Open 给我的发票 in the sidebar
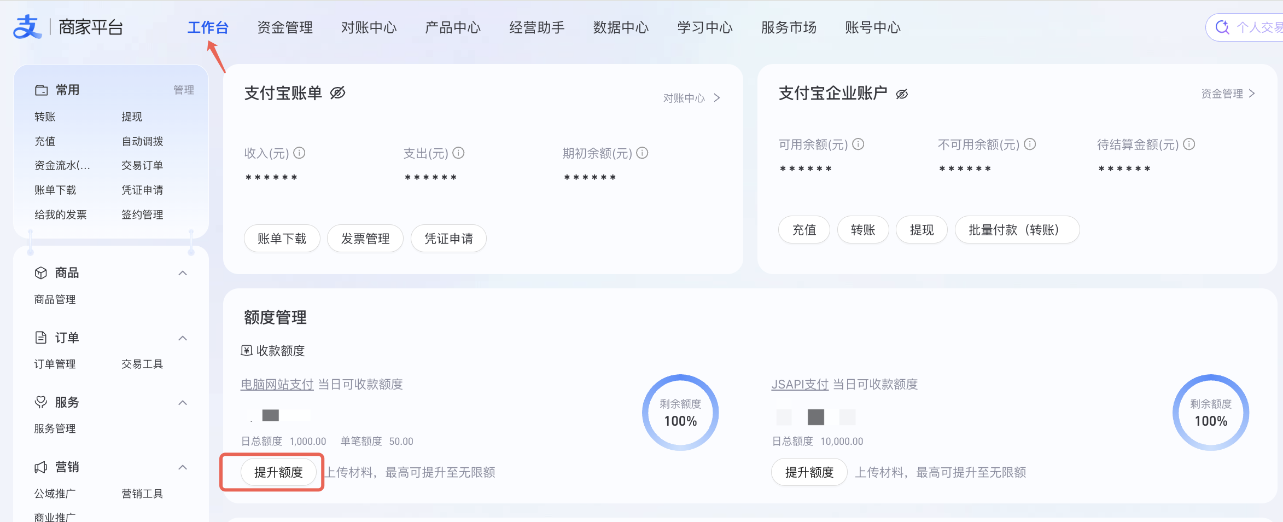This screenshot has height=522, width=1283. [x=61, y=215]
